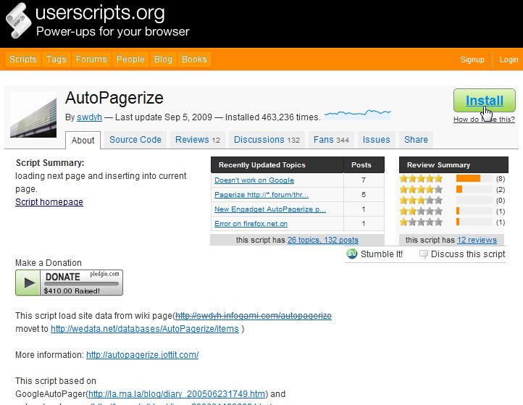Click the donate play arrow icon

(x=29, y=283)
